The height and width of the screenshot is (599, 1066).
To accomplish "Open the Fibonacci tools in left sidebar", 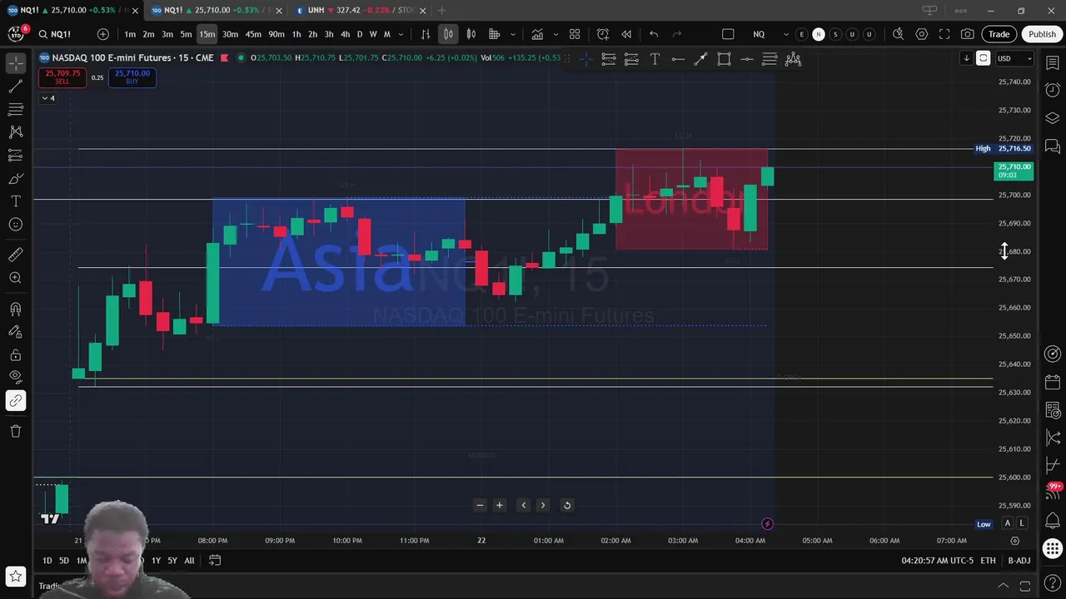I will tap(15, 109).
